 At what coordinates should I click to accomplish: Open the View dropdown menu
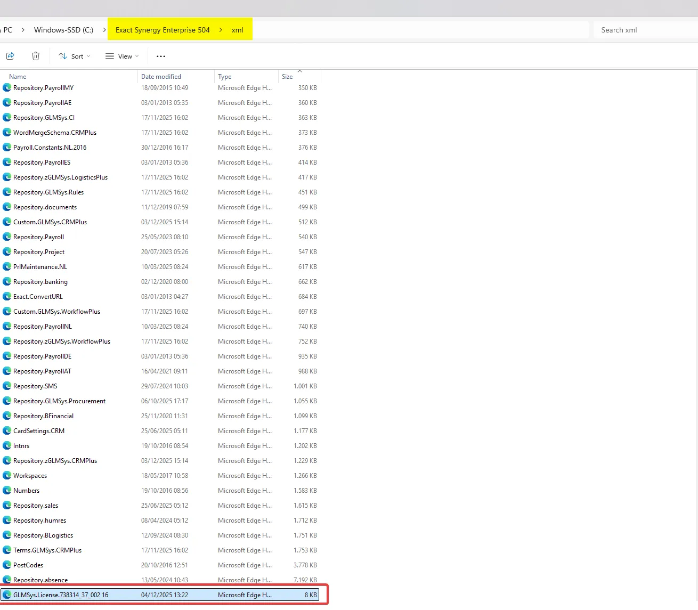(x=122, y=56)
